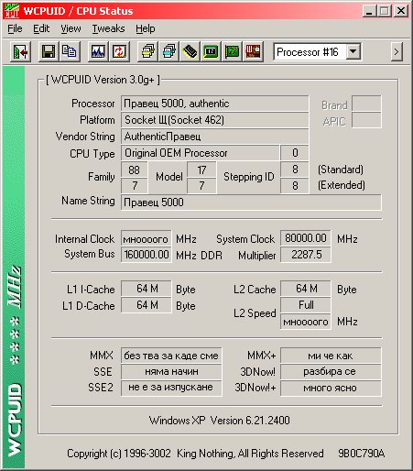Screen dimensions: 413x471
Task: Click the Family standard value 88
Action: click(135, 170)
